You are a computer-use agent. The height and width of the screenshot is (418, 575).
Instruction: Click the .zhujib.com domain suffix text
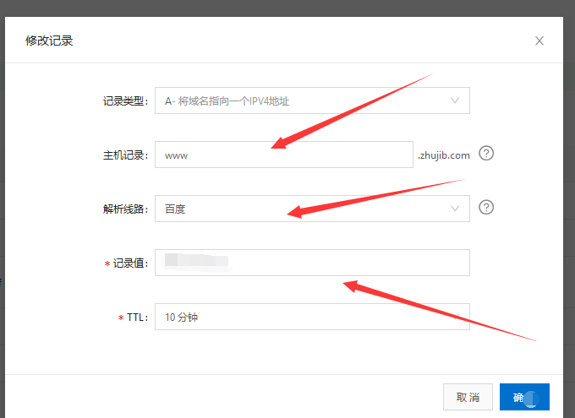click(444, 155)
